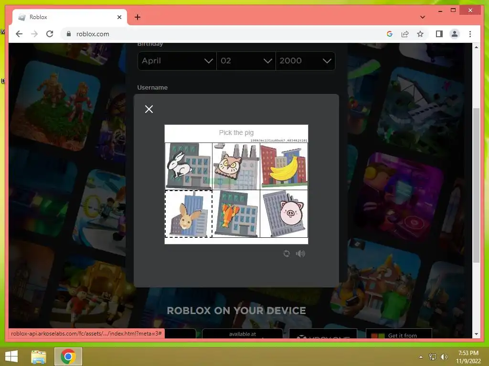Go back to the previous page
This screenshot has height=366, width=489.
pos(19,34)
